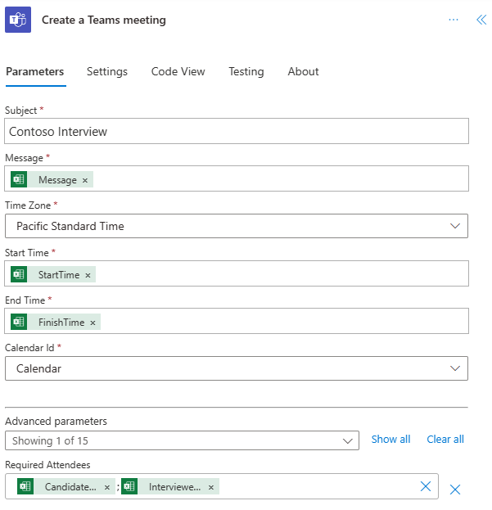Click the Clear all link
This screenshot has height=510, width=492.
(x=445, y=440)
